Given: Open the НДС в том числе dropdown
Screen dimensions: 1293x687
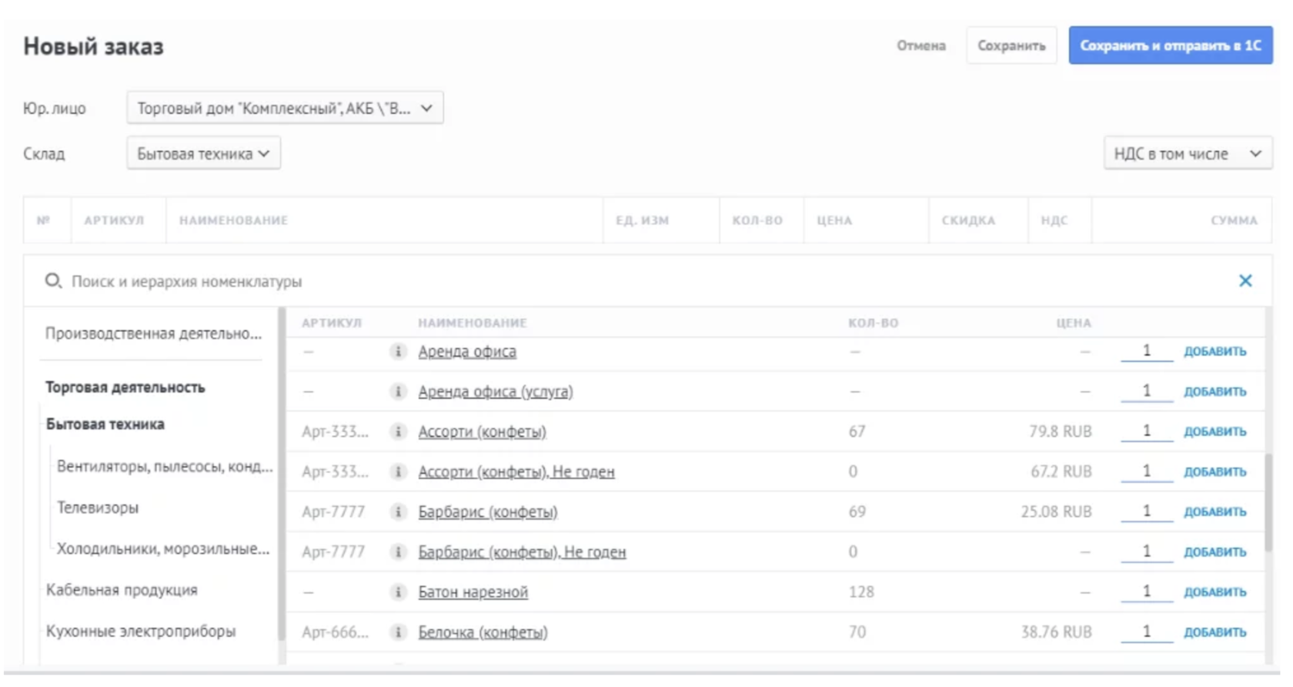Looking at the screenshot, I should coord(1187,154).
